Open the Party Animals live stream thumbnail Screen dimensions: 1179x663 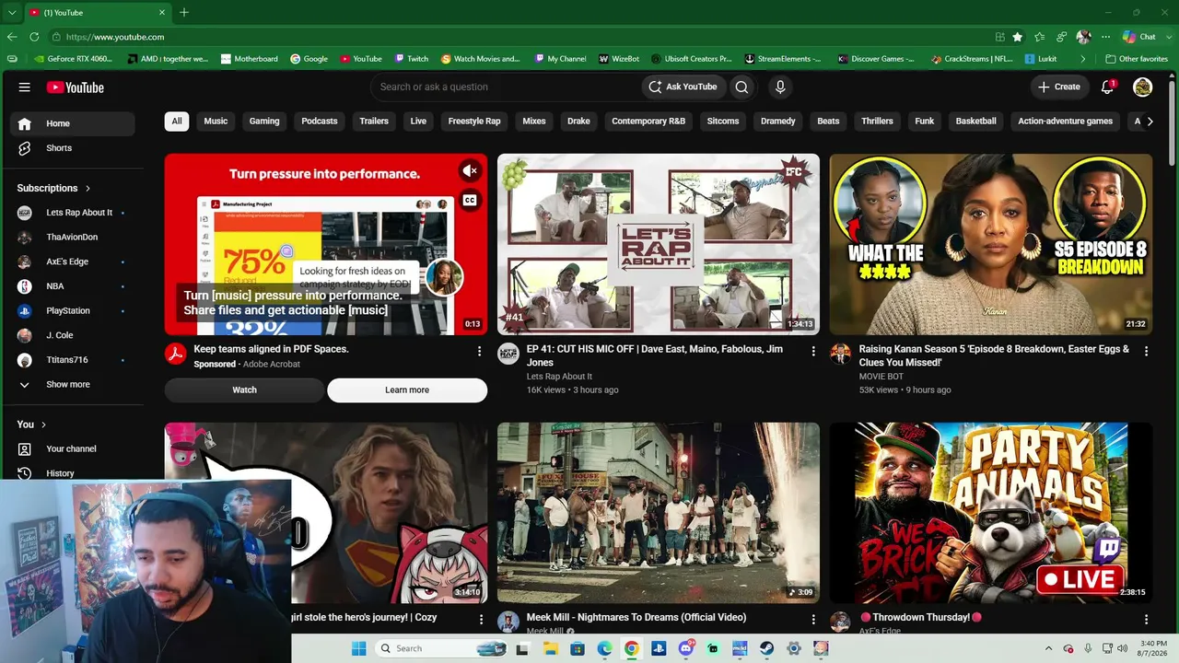991,513
